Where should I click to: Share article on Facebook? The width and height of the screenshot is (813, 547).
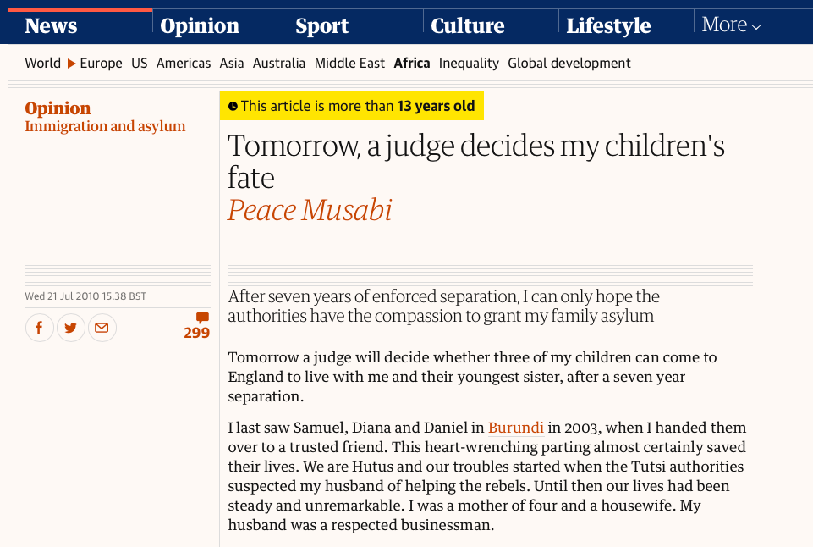[x=40, y=328]
